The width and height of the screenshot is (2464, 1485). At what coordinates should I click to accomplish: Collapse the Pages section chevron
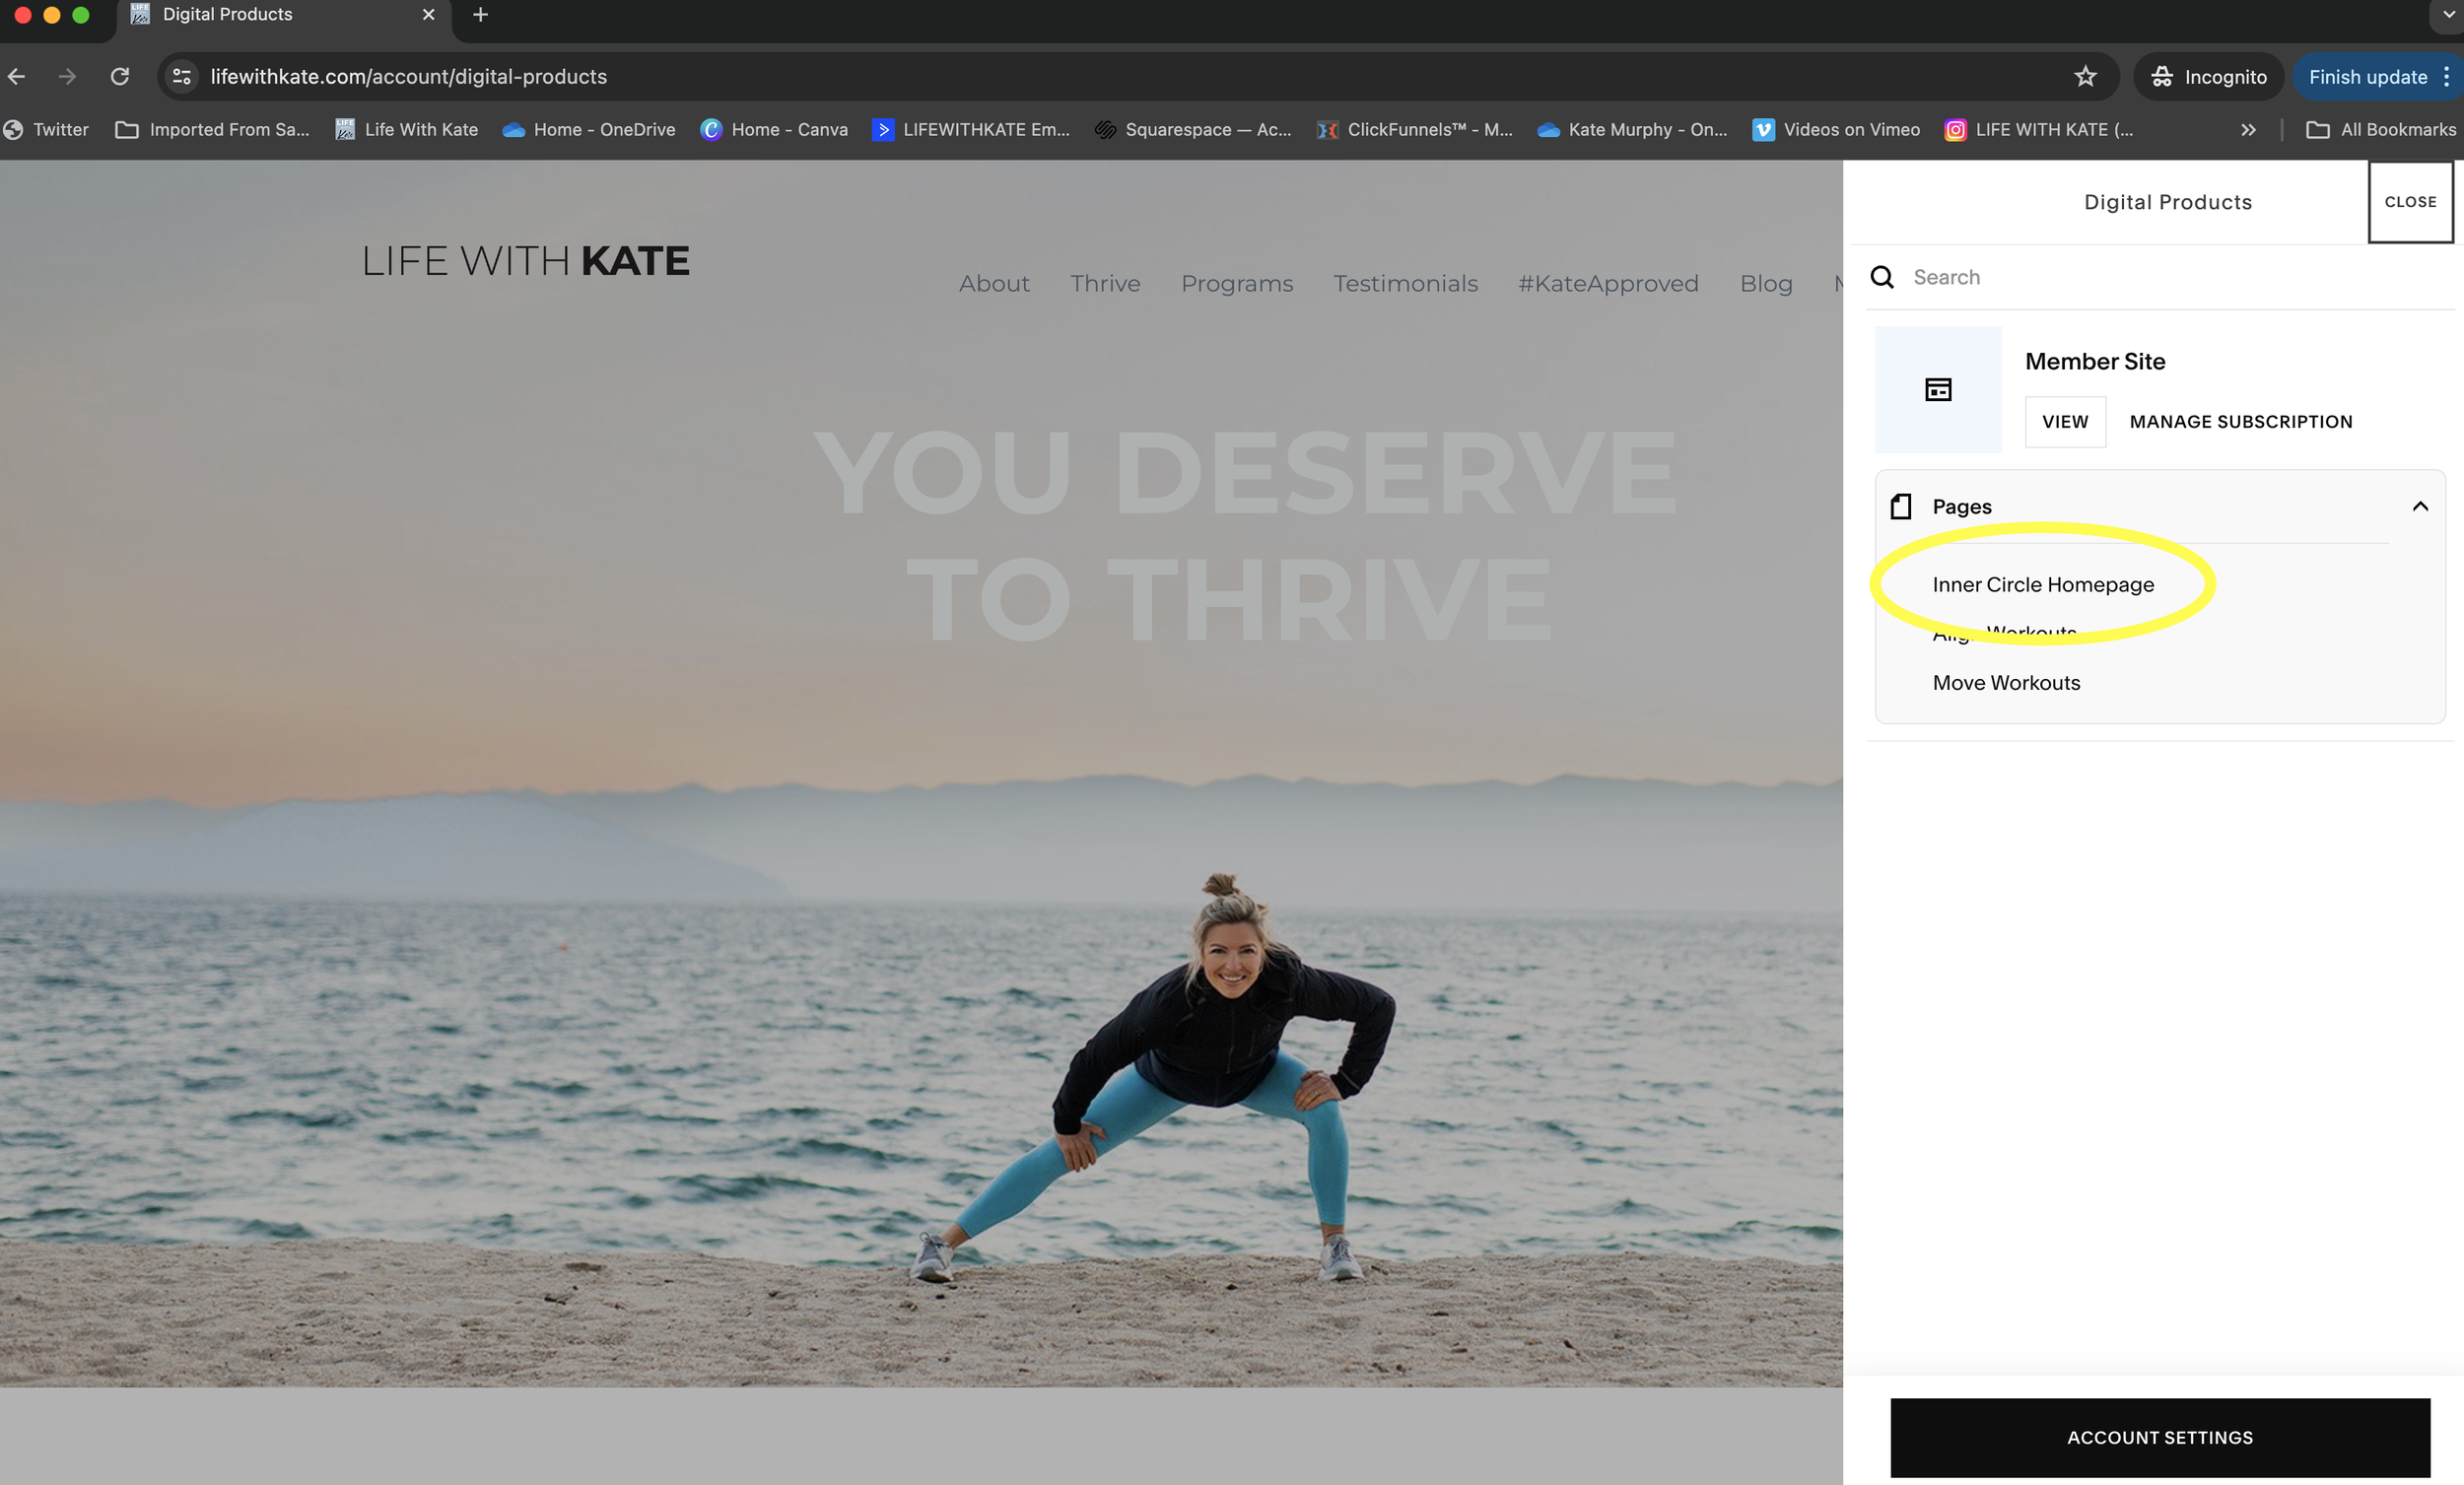2419,506
